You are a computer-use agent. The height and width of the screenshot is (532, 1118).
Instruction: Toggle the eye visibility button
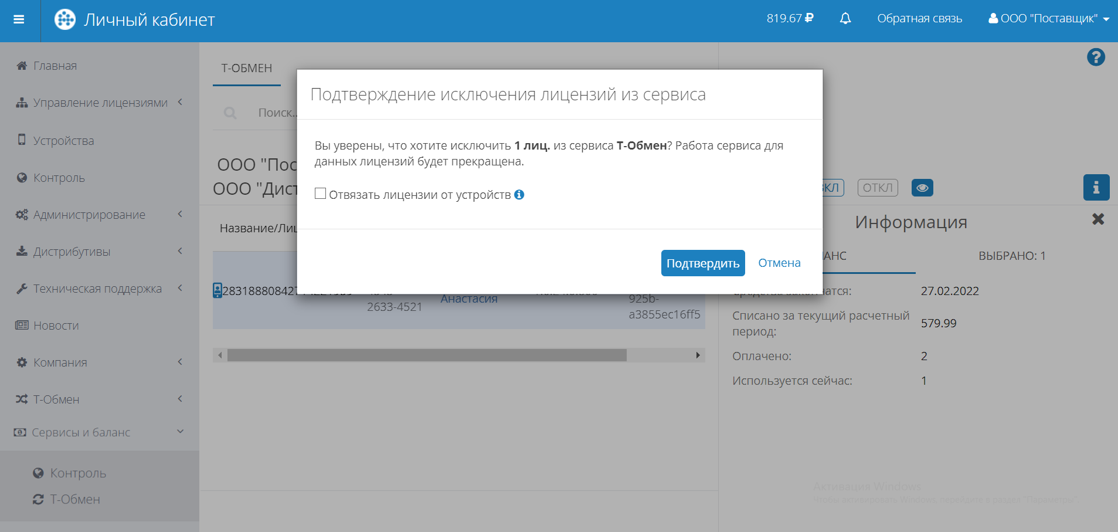tap(922, 188)
